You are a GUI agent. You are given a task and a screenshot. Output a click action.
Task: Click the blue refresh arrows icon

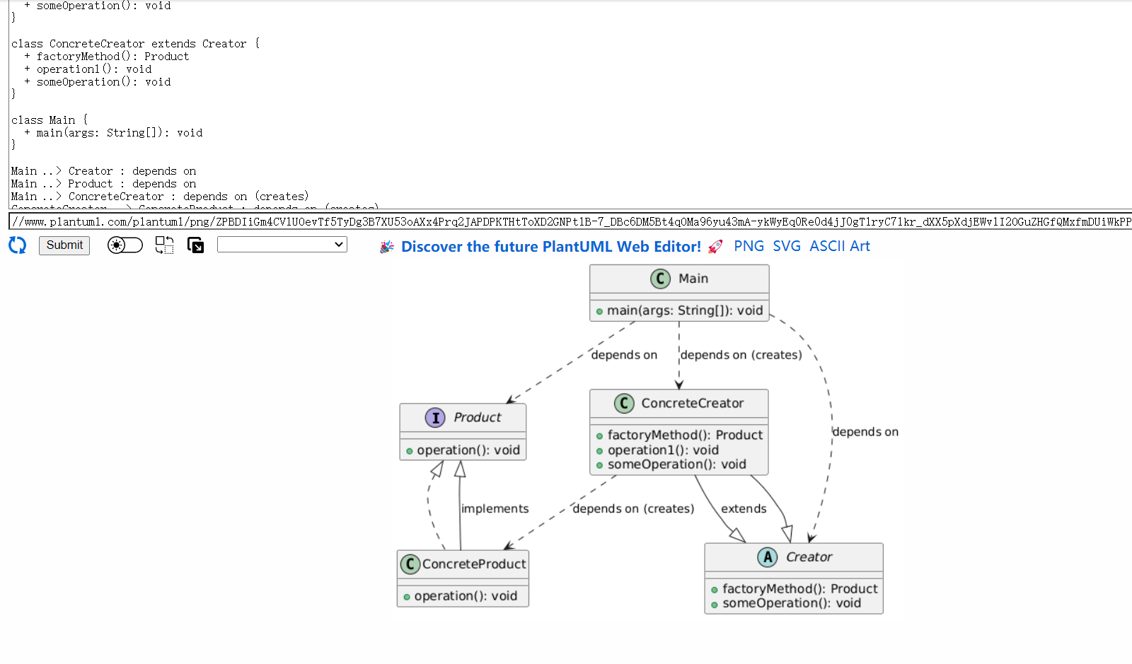coord(17,245)
